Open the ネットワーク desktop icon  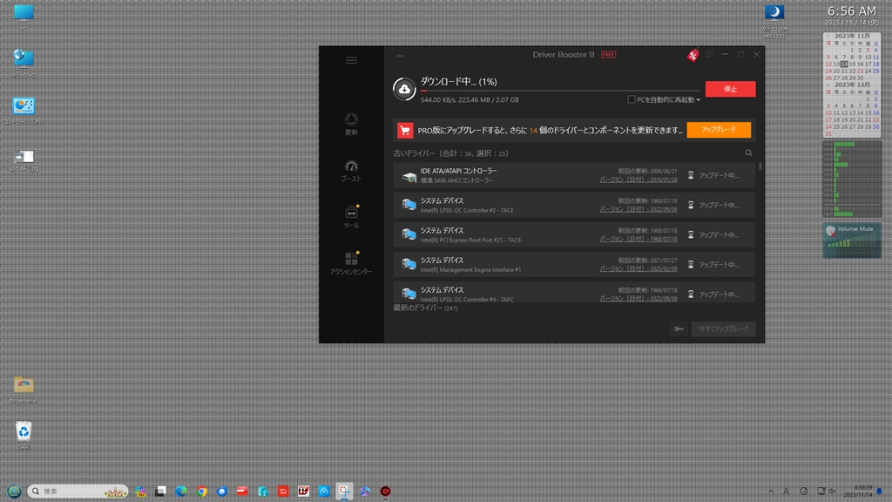point(24,63)
